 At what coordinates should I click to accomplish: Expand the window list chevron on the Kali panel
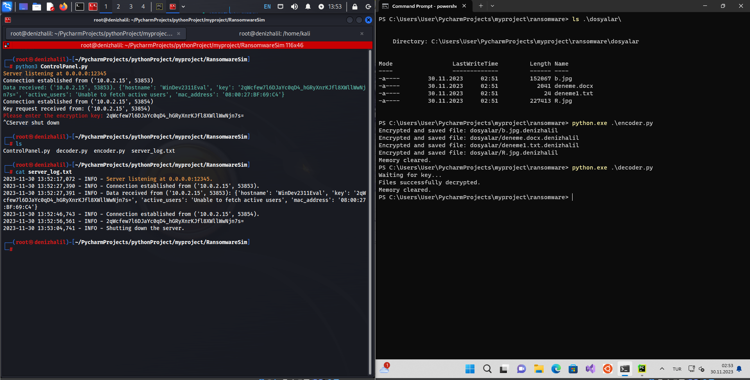pos(183,6)
